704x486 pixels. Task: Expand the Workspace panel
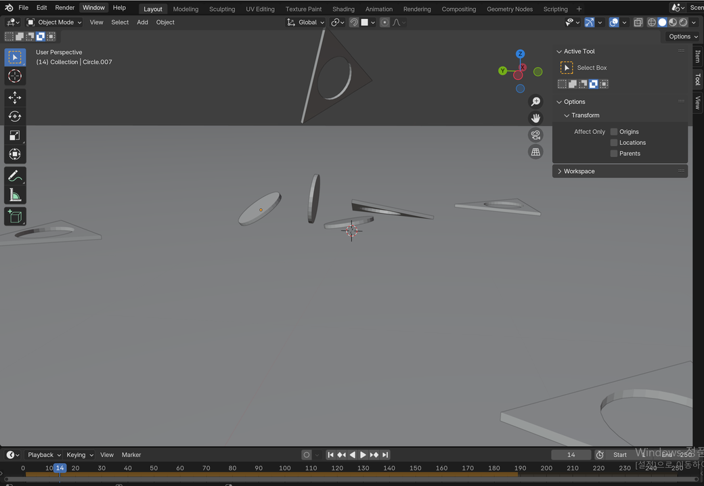pyautogui.click(x=579, y=171)
